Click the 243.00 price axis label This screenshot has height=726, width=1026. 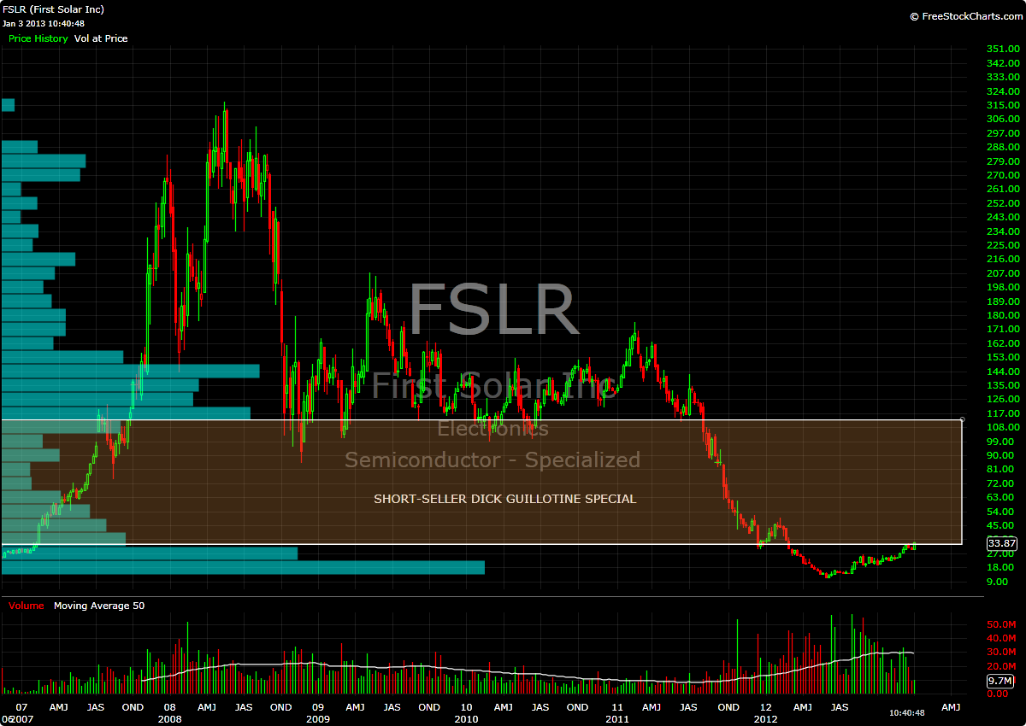(x=1003, y=217)
